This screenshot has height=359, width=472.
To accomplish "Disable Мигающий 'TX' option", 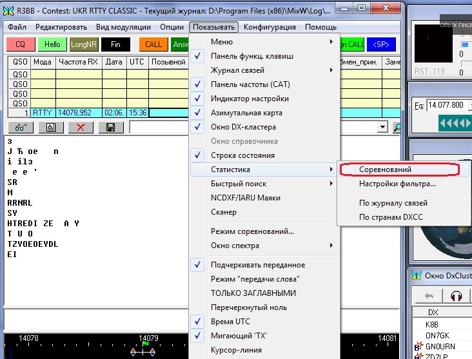I will (240, 336).
